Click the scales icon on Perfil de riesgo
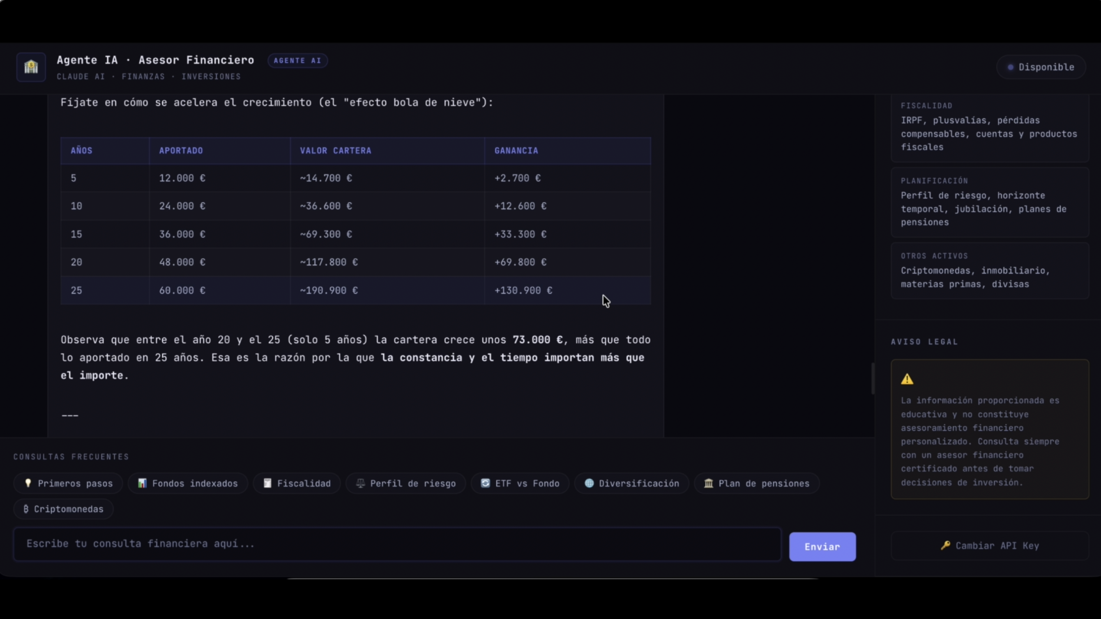The width and height of the screenshot is (1101, 619). pos(360,483)
